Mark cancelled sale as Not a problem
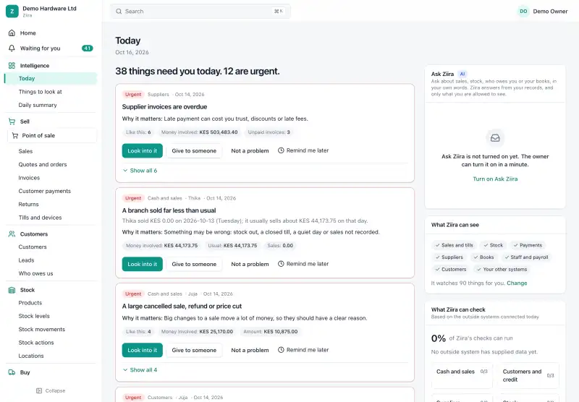The width and height of the screenshot is (579, 402). pyautogui.click(x=250, y=350)
